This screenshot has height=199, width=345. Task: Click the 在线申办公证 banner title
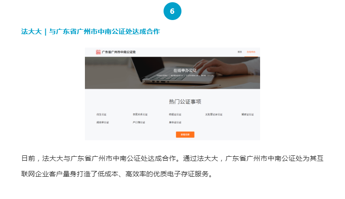[x=185, y=70]
